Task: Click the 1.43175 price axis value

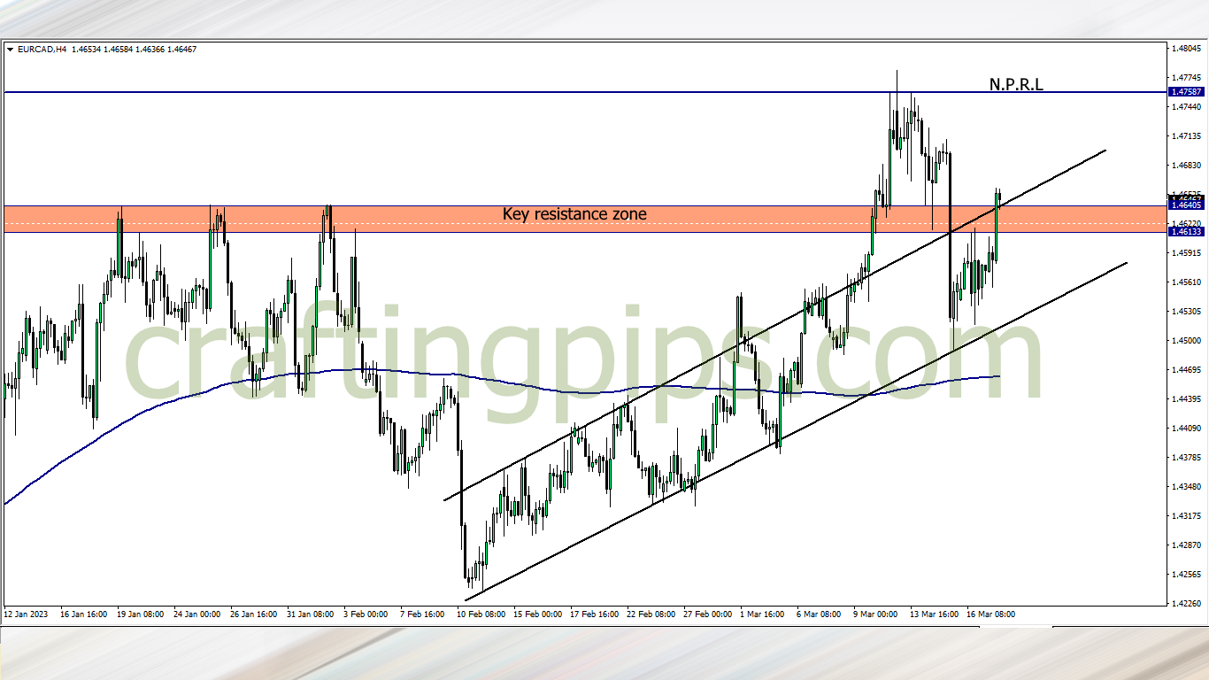Action: 1186,516
